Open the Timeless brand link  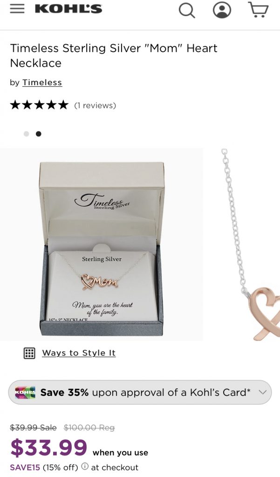pos(42,82)
